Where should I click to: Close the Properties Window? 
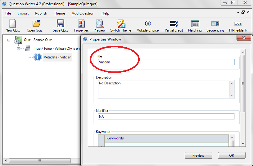[x=244, y=38]
